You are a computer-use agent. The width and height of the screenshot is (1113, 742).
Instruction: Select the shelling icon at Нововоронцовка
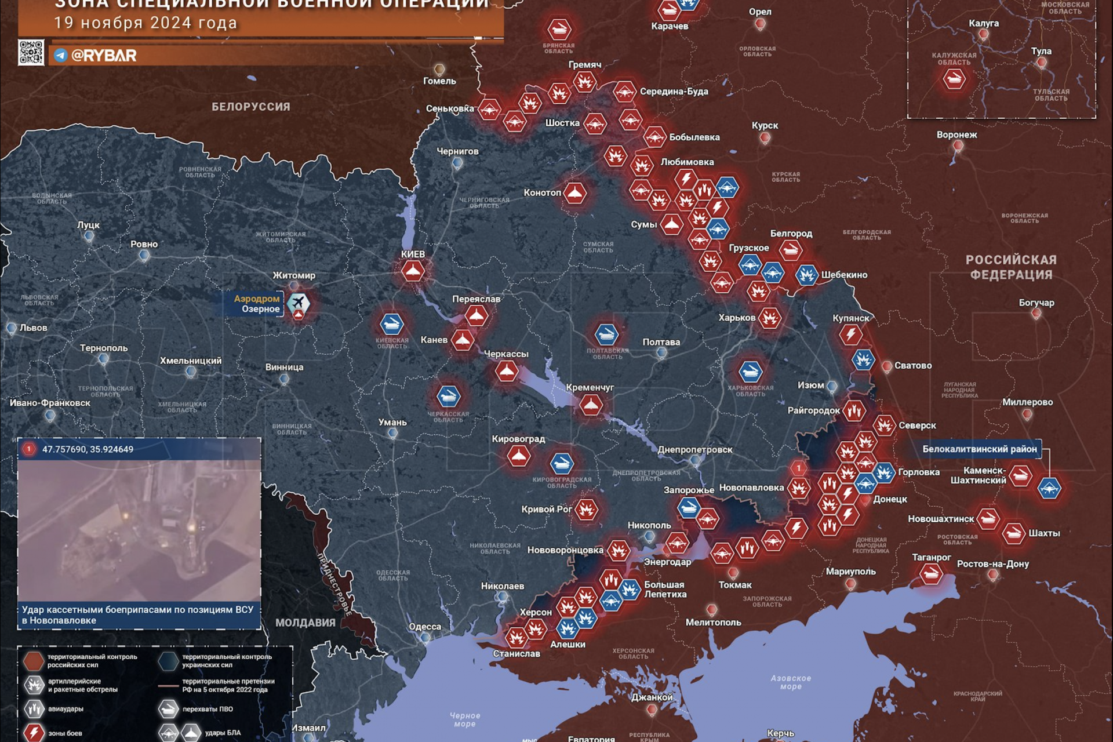pos(618,550)
